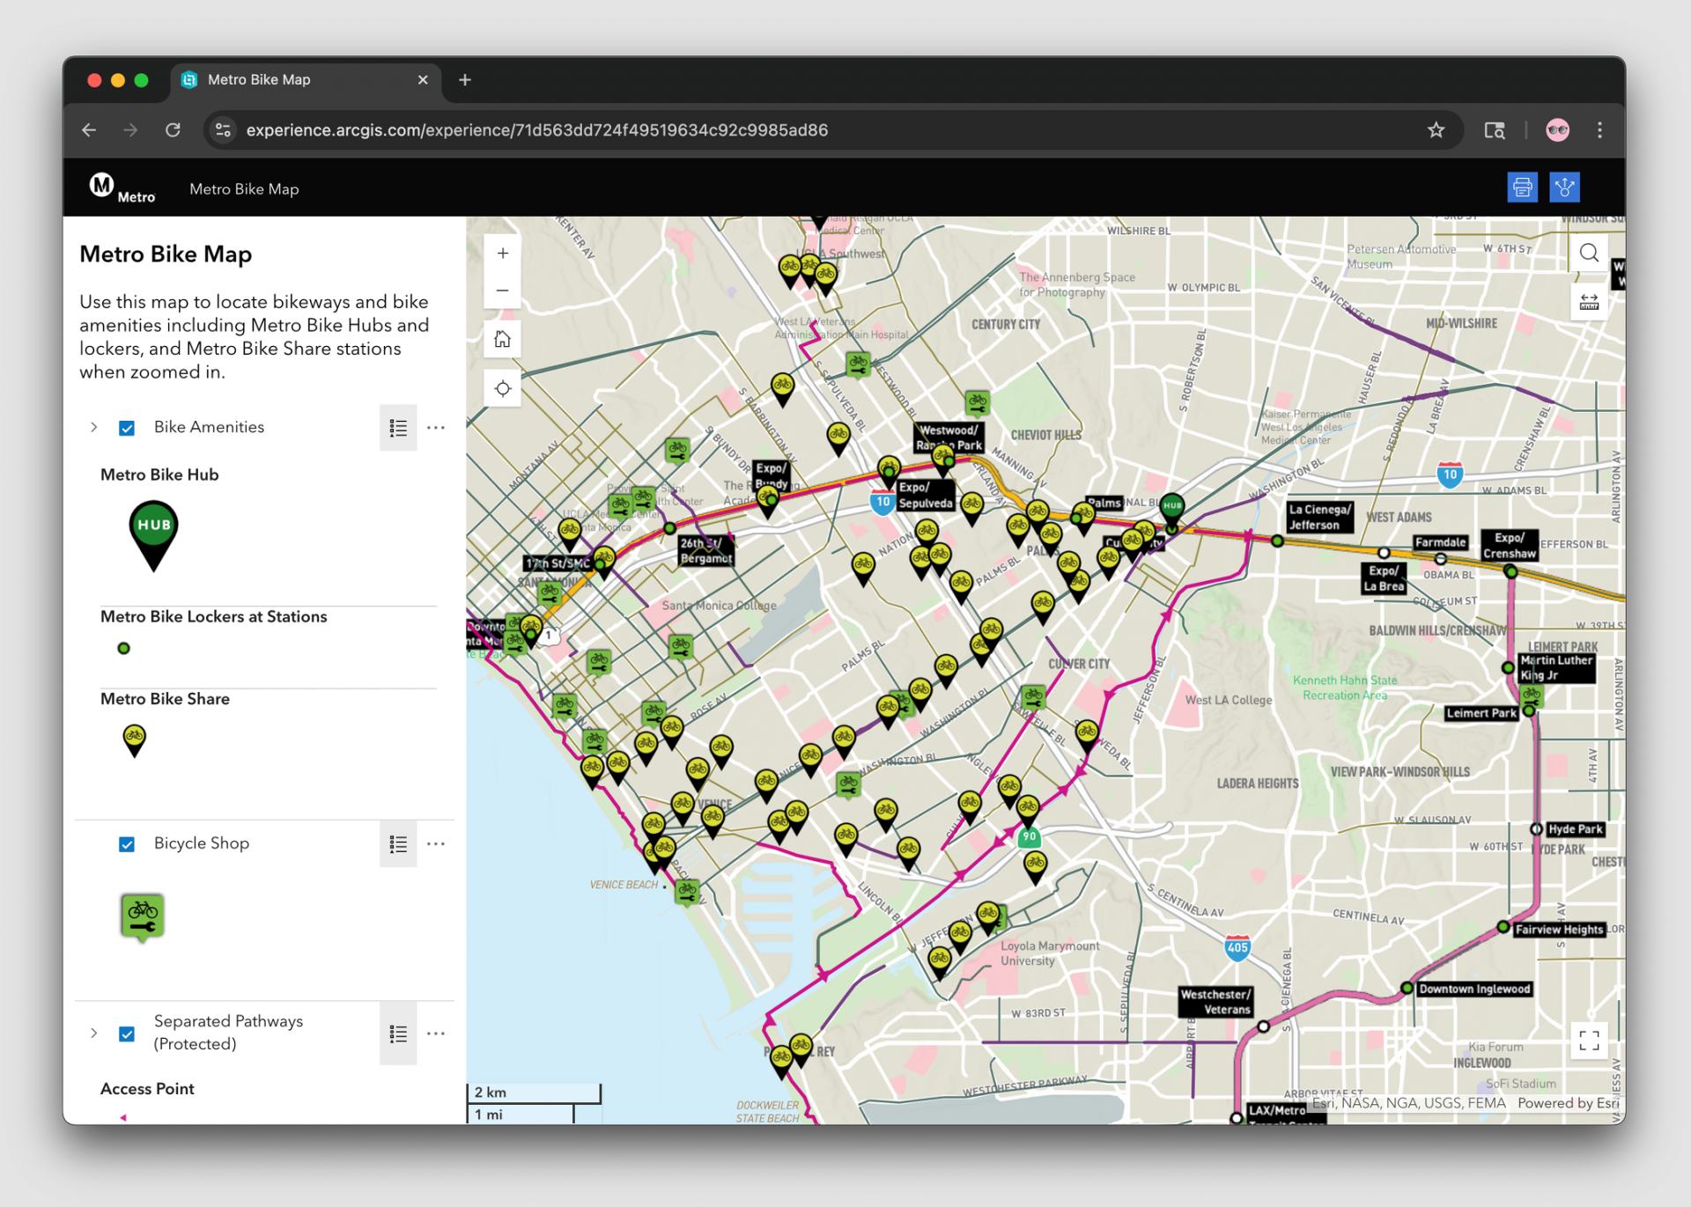Open the fullscreen icon at bottom right

click(x=1590, y=1041)
